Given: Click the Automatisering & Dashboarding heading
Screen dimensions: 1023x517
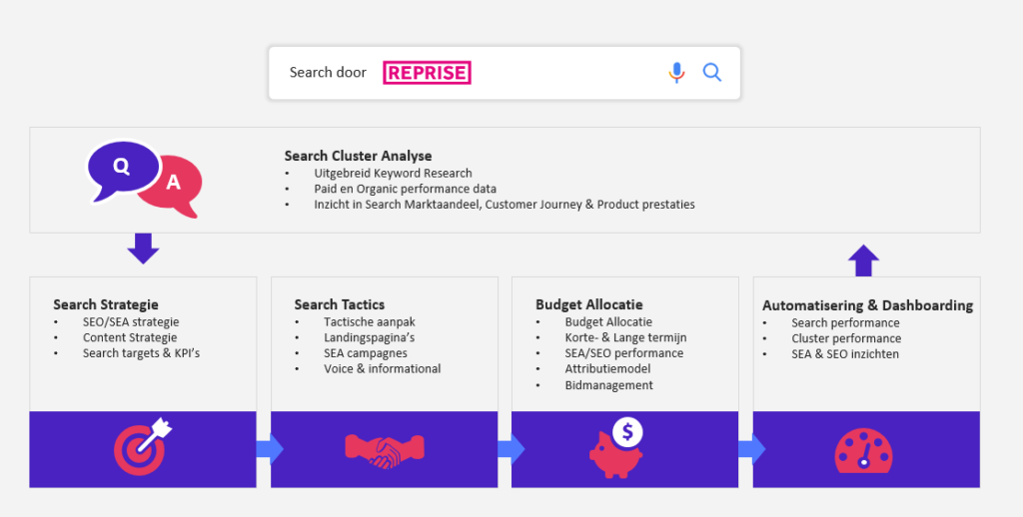Looking at the screenshot, I should (x=868, y=305).
